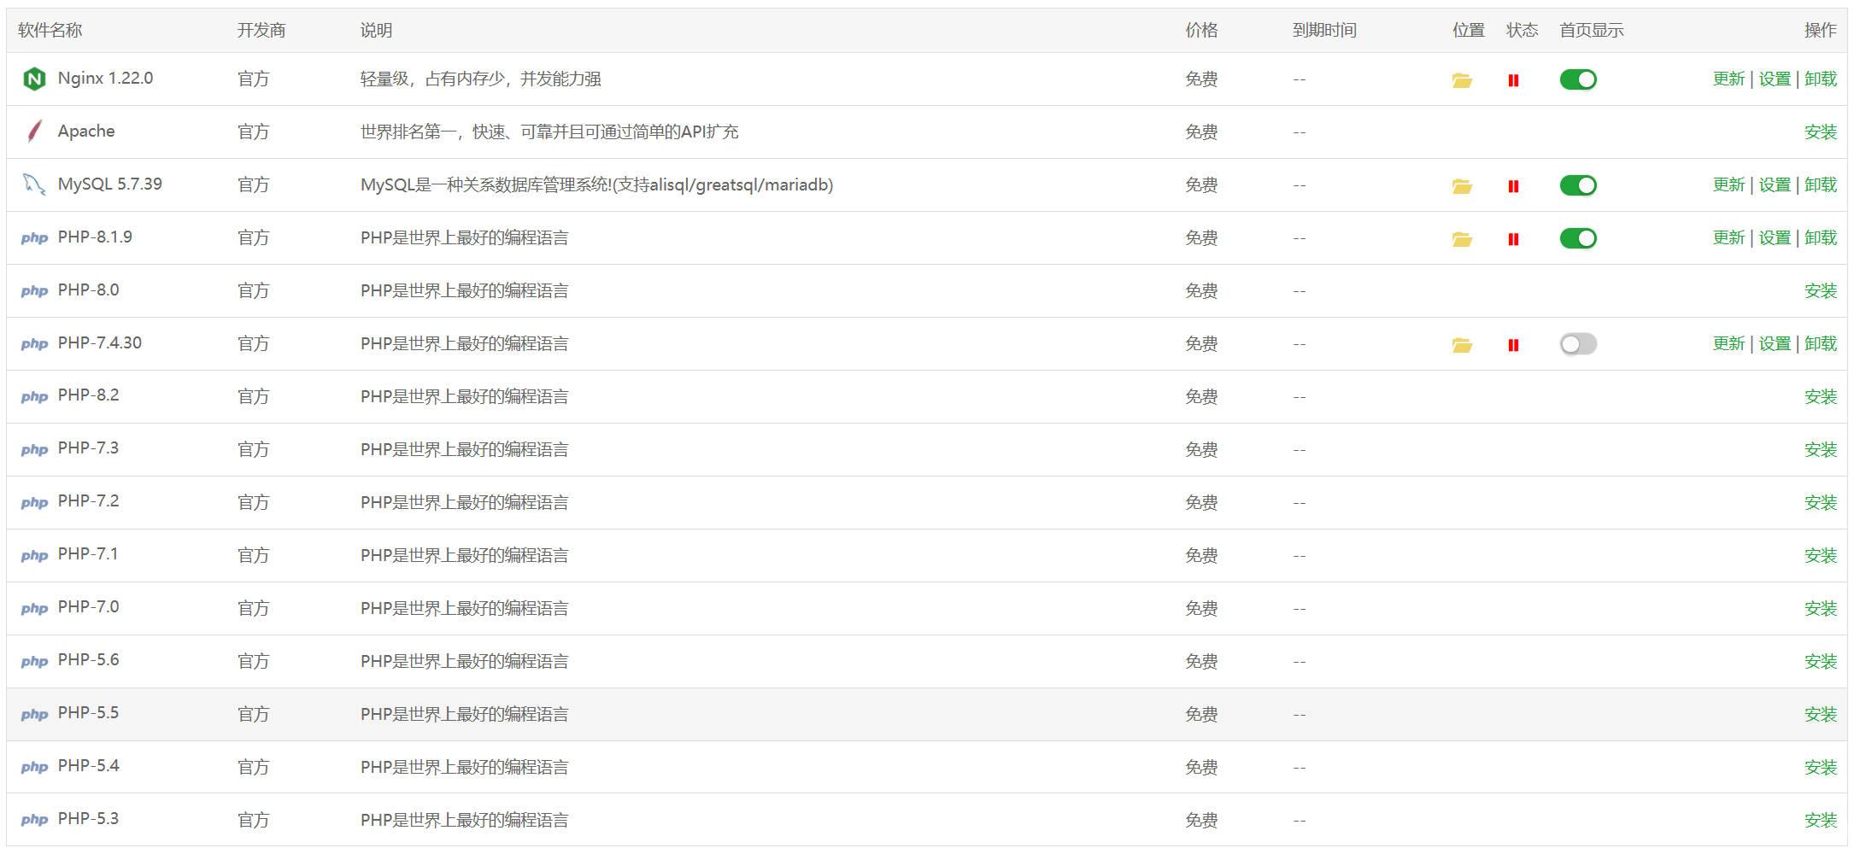Install PHP-8.2
1866x854 pixels.
point(1821,397)
